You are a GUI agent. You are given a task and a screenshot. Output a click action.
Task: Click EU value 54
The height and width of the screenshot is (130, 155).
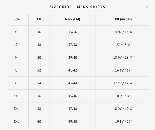click(x=39, y=83)
